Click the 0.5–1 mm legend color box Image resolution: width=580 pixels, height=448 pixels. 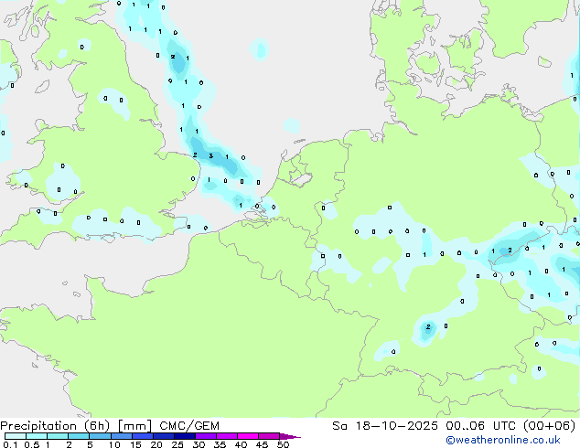[x=37, y=436]
